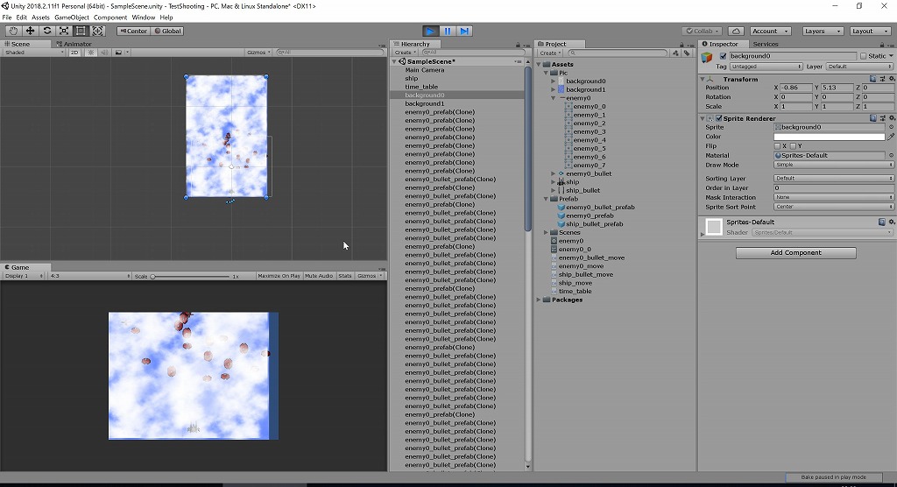Switch to the Services tab
Viewport: 897px width, 487px height.
(765, 44)
